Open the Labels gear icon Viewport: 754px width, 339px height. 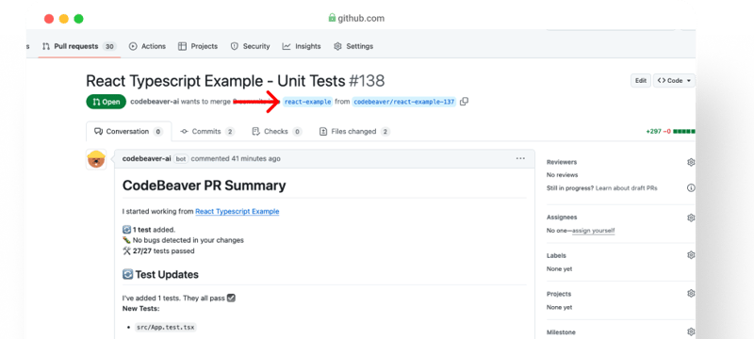point(691,255)
